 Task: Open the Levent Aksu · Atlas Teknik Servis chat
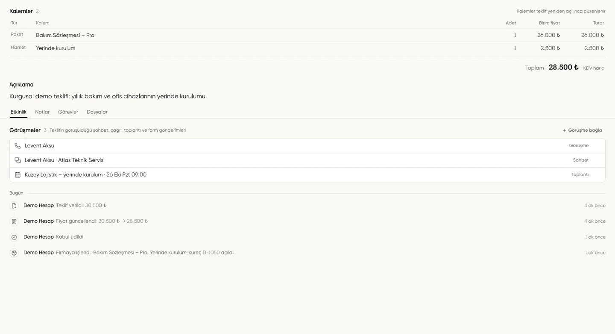click(x=307, y=160)
